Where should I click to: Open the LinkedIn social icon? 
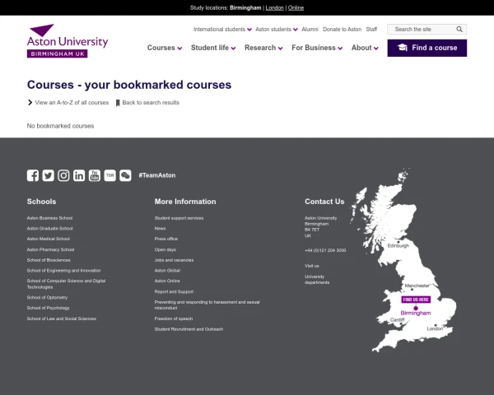79,175
